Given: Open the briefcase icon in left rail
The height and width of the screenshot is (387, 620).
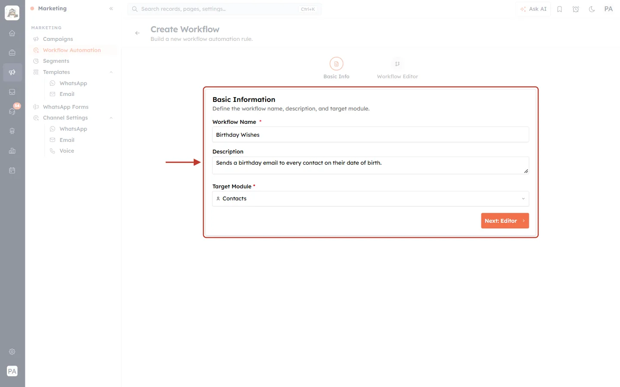Looking at the screenshot, I should [x=12, y=52].
